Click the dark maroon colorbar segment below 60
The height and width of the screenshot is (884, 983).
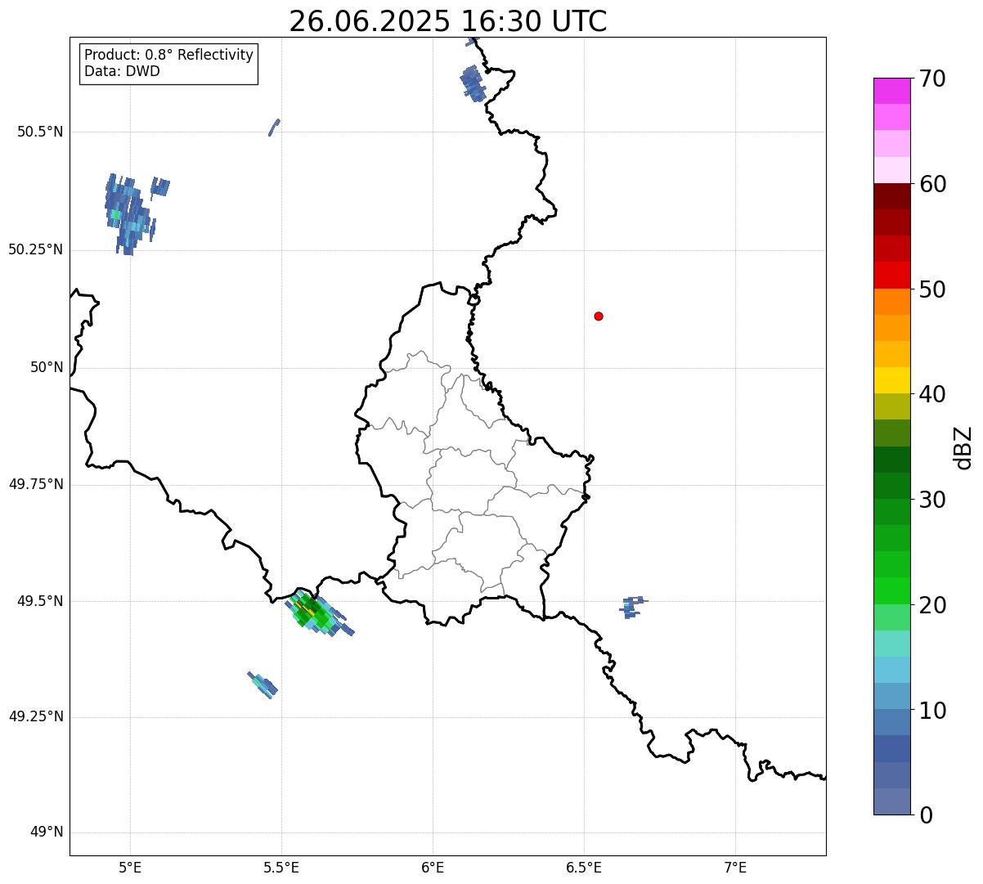(891, 196)
